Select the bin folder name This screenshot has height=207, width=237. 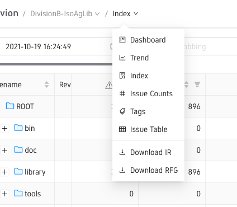[30, 128]
